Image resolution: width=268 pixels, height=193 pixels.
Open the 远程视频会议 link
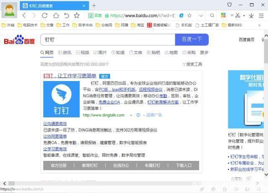pyautogui.click(x=151, y=89)
